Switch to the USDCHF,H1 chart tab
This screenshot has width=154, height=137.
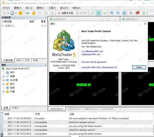(74, 109)
